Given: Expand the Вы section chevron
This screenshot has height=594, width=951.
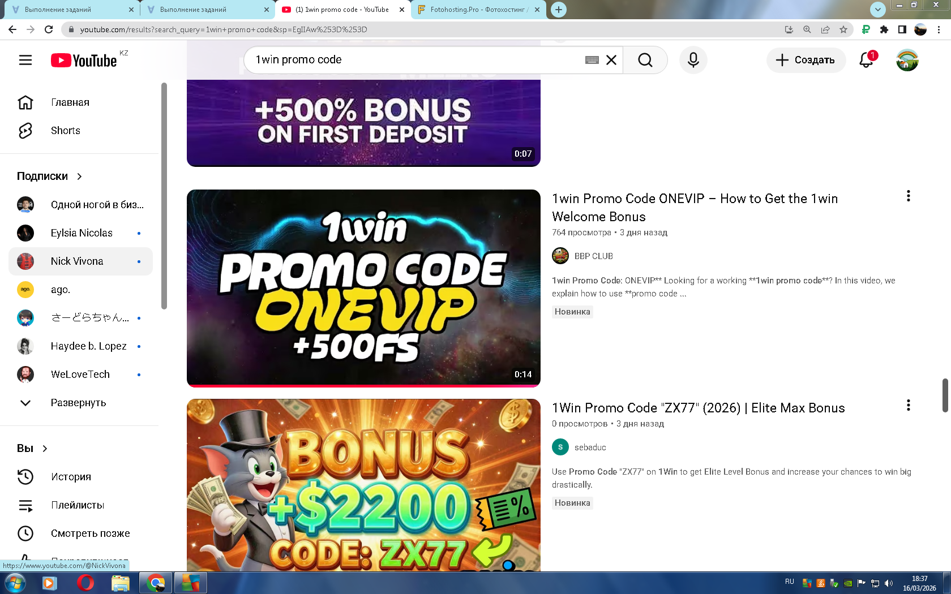Looking at the screenshot, I should 45,449.
